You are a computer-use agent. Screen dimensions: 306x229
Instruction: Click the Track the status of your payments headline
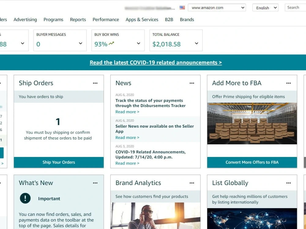(x=151, y=103)
